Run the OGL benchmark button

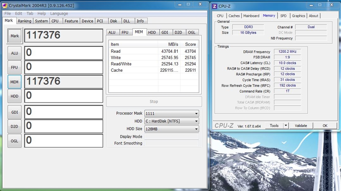(15, 141)
